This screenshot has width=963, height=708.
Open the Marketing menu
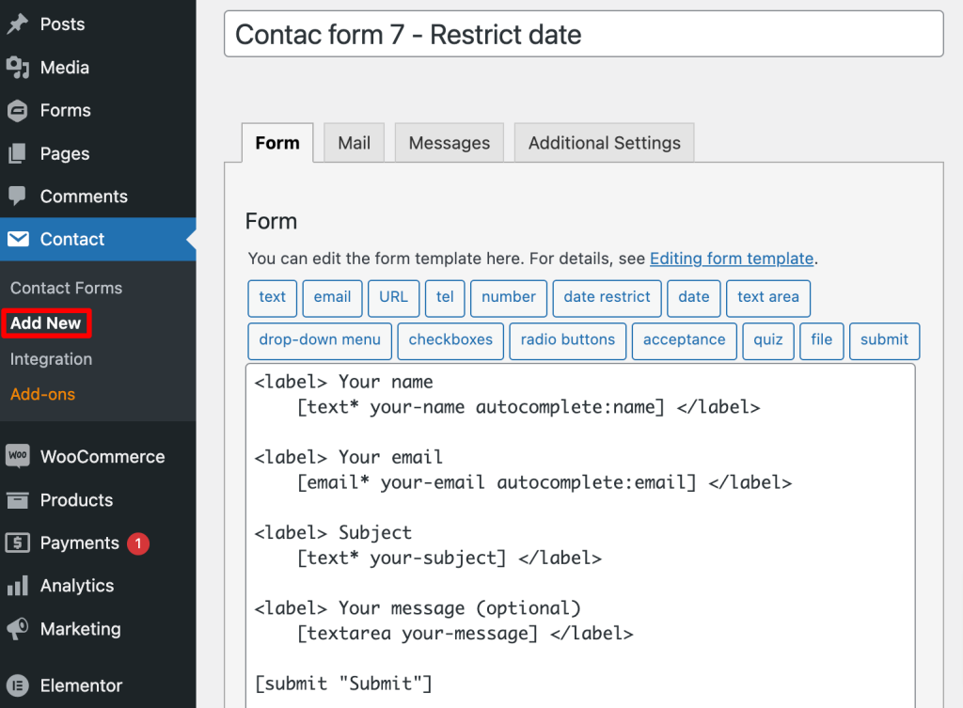click(98, 629)
